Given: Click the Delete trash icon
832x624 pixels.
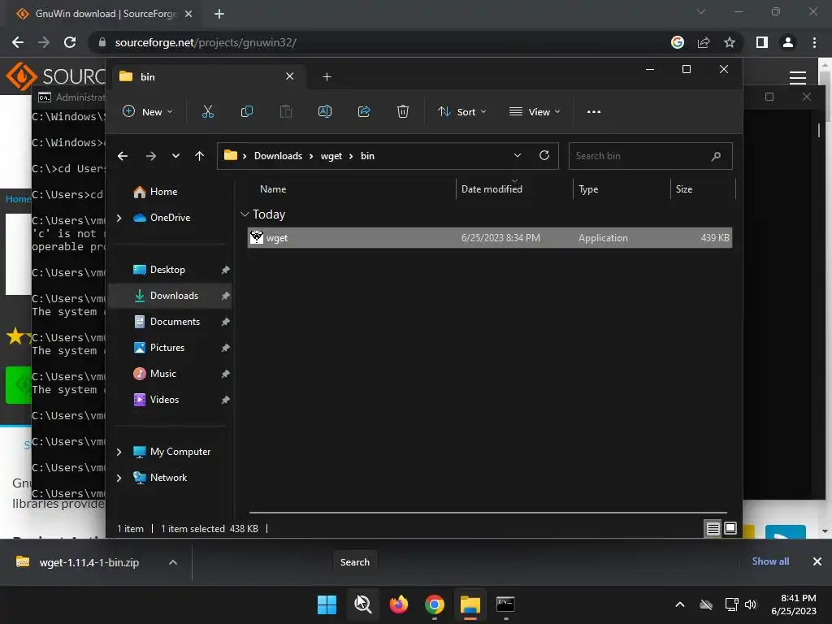Looking at the screenshot, I should (x=403, y=111).
